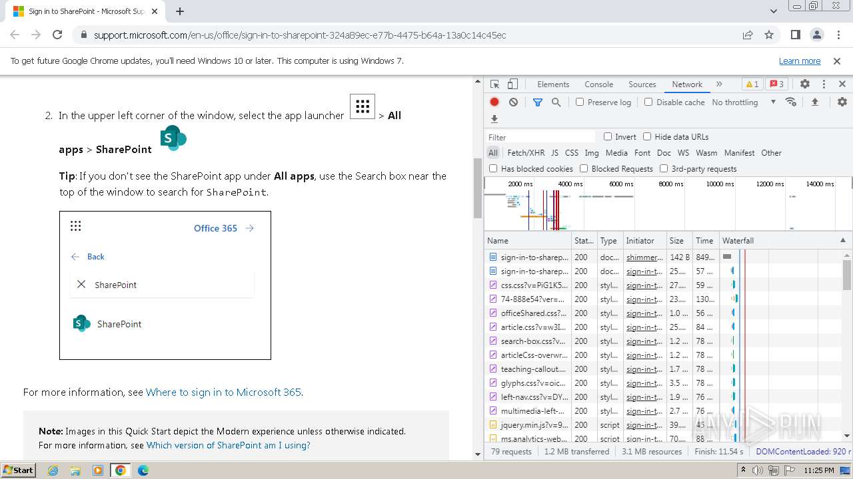Select the Network tab
Viewport: 853px width, 479px height.
687,84
